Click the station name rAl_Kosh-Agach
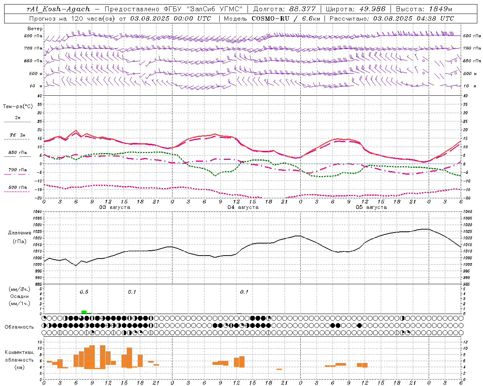This screenshot has width=483, height=386. tap(58, 9)
